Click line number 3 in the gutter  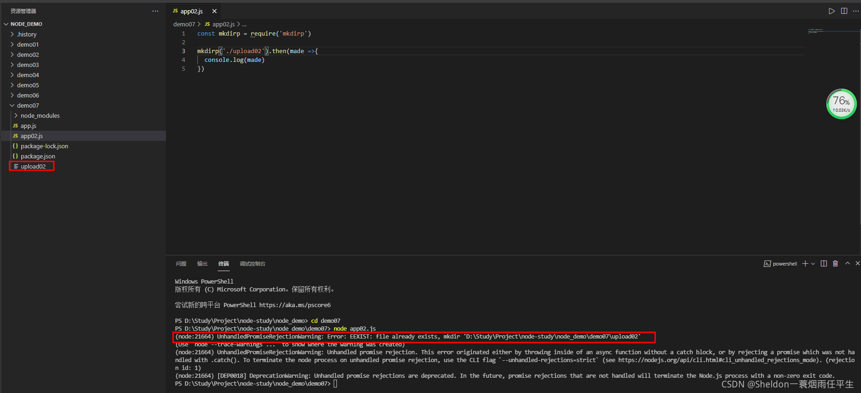183,51
